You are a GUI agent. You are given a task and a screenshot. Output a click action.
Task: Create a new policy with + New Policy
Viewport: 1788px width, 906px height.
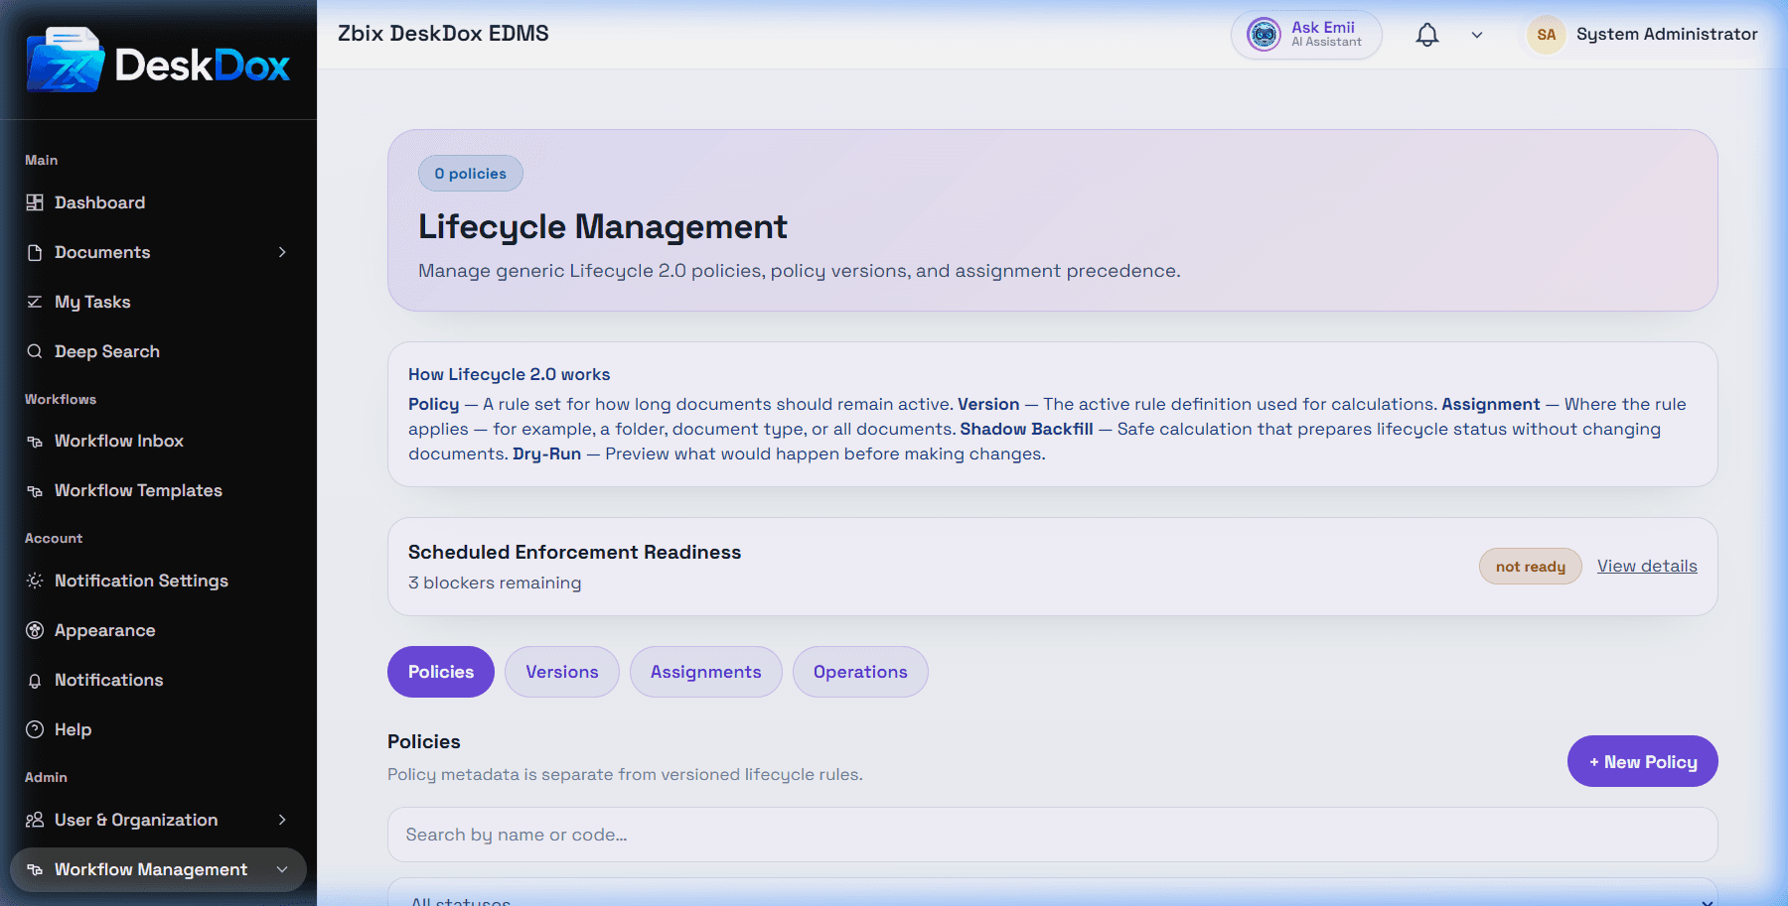1643,761
